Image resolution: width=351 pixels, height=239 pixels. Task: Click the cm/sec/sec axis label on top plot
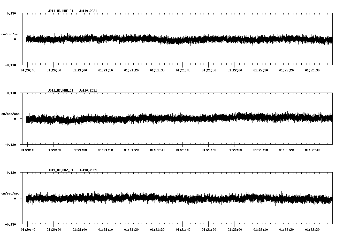pyautogui.click(x=11, y=34)
